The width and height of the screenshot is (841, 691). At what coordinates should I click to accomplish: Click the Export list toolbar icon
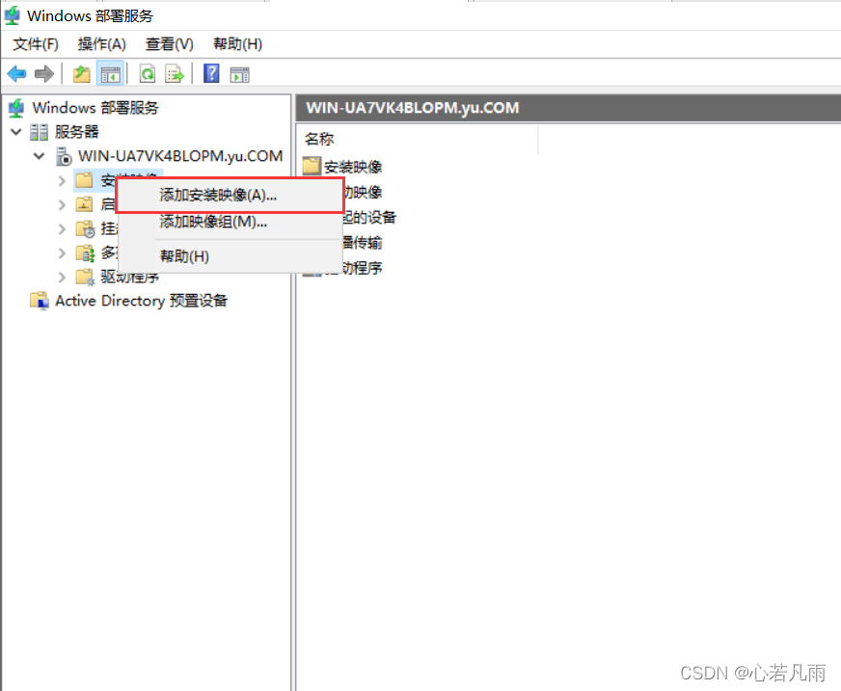point(175,73)
